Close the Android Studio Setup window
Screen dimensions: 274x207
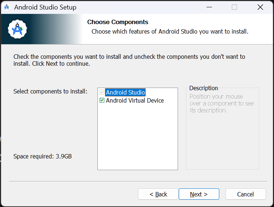coord(260,7)
